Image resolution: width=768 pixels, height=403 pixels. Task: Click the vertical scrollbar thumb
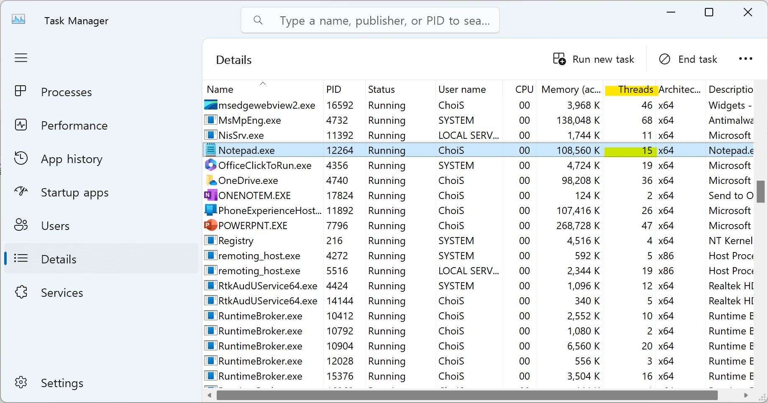point(761,191)
